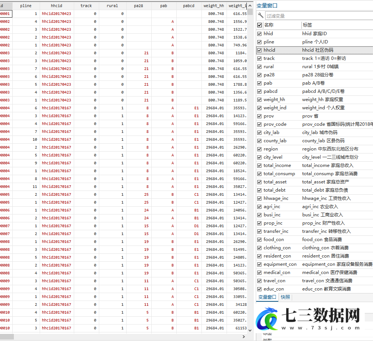Select the hhwage_inc variable name
The width and height of the screenshot is (373, 341).
276,198
